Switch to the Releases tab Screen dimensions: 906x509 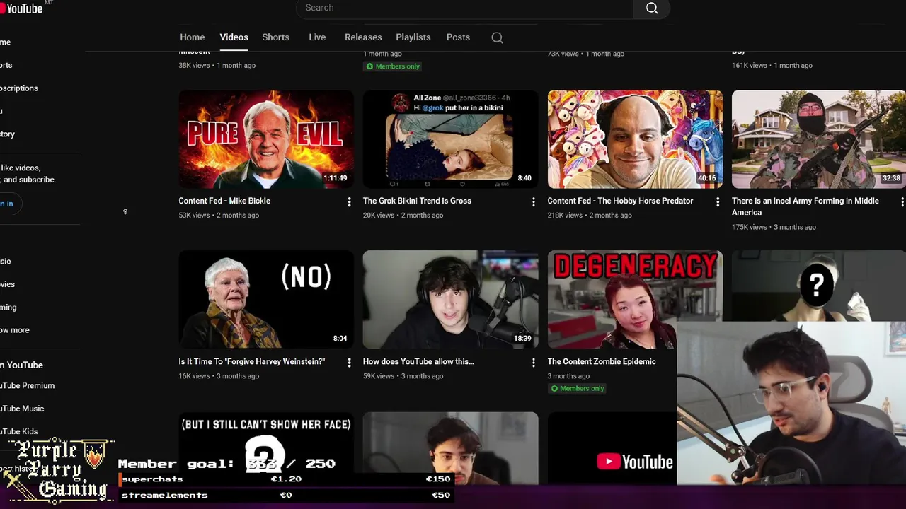pyautogui.click(x=363, y=37)
